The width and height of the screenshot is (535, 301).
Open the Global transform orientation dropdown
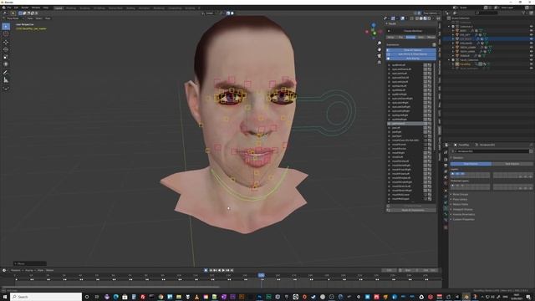[209, 13]
